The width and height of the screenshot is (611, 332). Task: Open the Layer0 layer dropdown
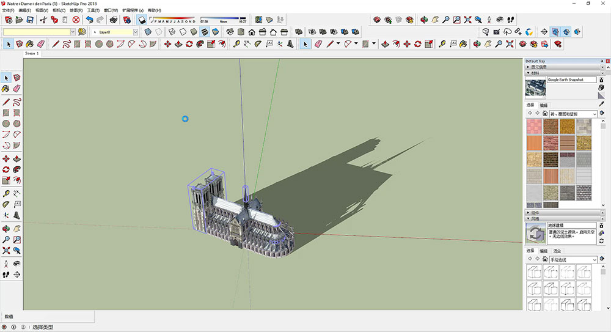point(135,32)
